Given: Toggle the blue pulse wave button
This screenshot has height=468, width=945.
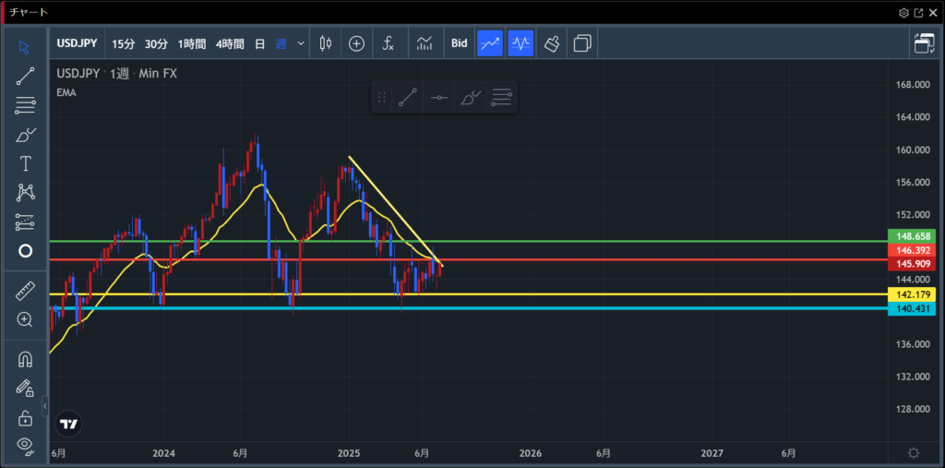Looking at the screenshot, I should pos(520,43).
